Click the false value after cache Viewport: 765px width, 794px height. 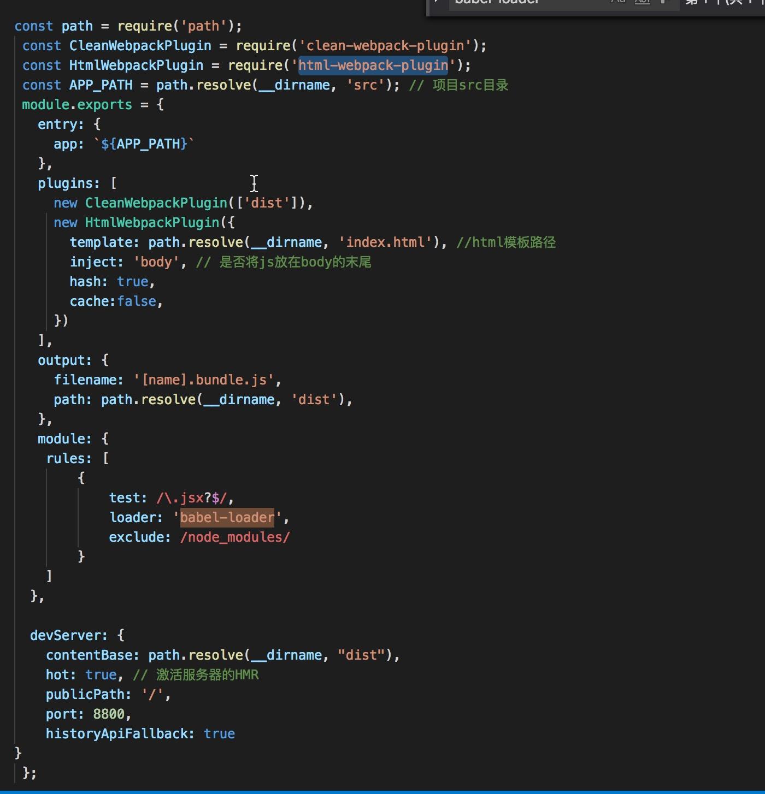point(137,301)
